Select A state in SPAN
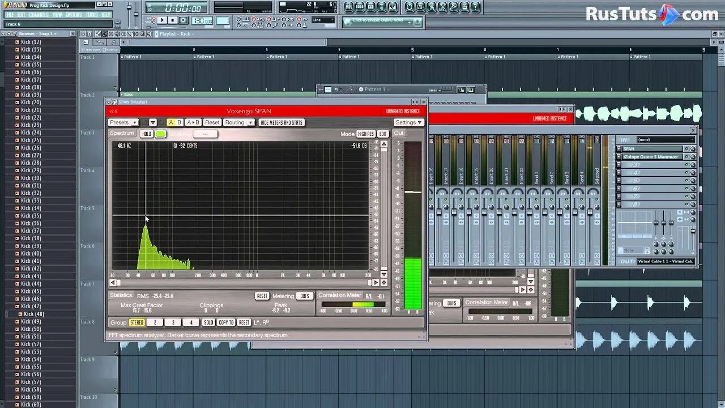This screenshot has height=408, width=725. pos(172,122)
